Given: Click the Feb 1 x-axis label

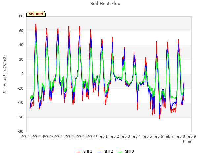Looking at the screenshot, I should click(x=103, y=136).
